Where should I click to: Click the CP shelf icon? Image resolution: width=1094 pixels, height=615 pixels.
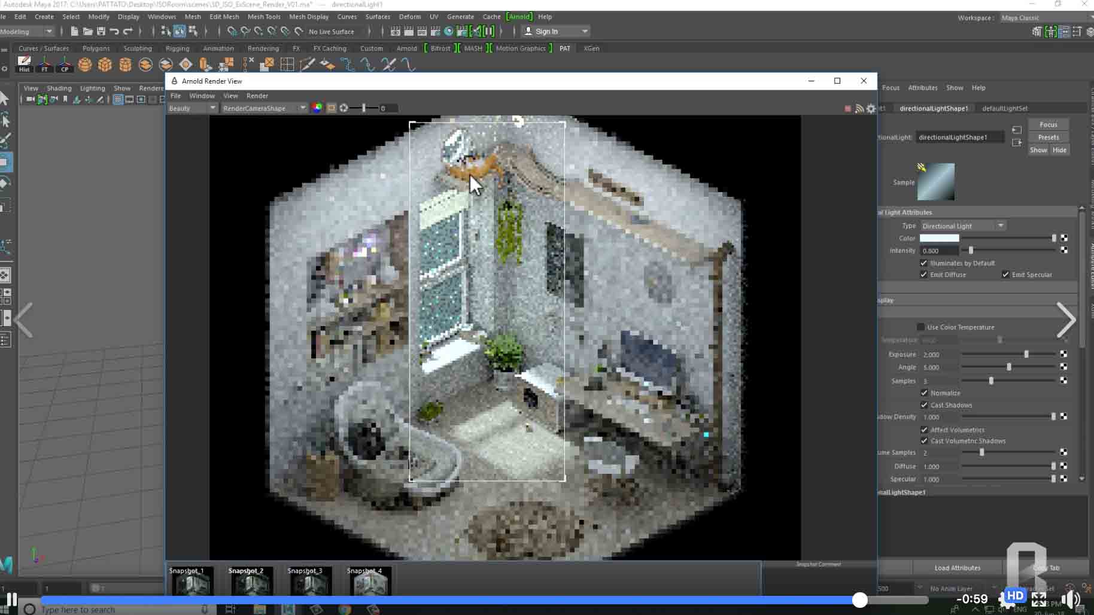(65, 64)
